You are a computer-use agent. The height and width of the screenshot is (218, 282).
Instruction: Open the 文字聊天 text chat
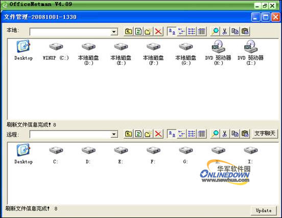[265, 134]
